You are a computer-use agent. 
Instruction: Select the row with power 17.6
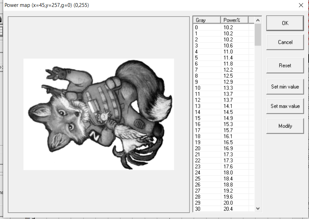click(224, 167)
